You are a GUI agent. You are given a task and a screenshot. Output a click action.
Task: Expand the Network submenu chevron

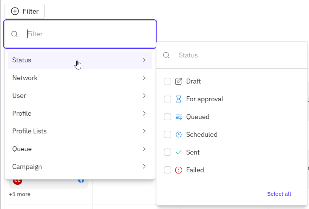click(144, 78)
